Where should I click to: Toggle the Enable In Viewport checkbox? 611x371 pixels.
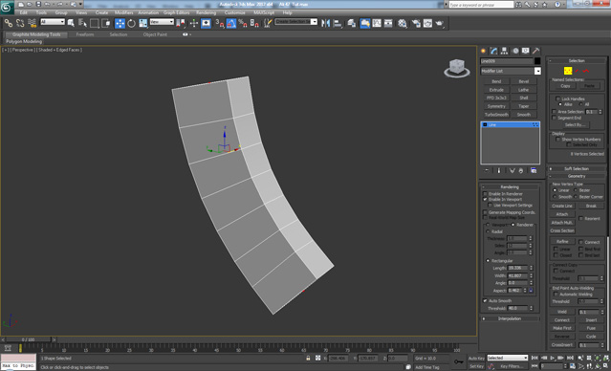pyautogui.click(x=485, y=199)
